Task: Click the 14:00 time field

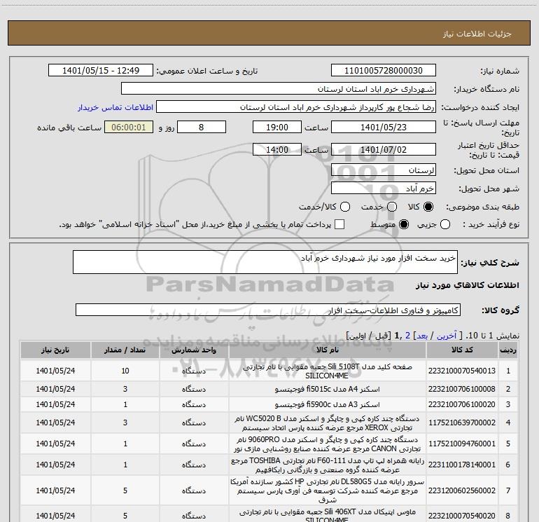Action: 277,149
